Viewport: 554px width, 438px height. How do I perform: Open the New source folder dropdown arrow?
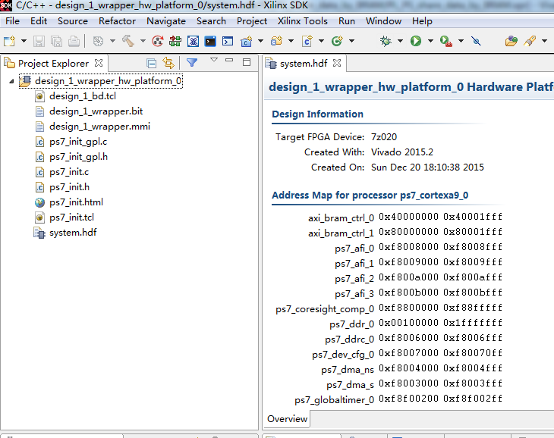click(291, 41)
